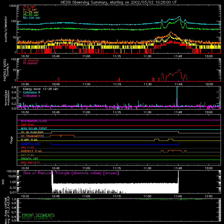Click the SC_IN_SUNLIGHT flag label

32,132
